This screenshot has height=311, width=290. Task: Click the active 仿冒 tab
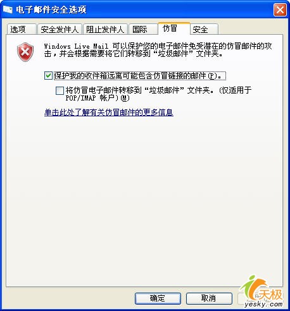coord(174,28)
